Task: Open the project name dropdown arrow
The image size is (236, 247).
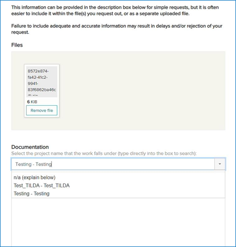Action: pyautogui.click(x=220, y=164)
